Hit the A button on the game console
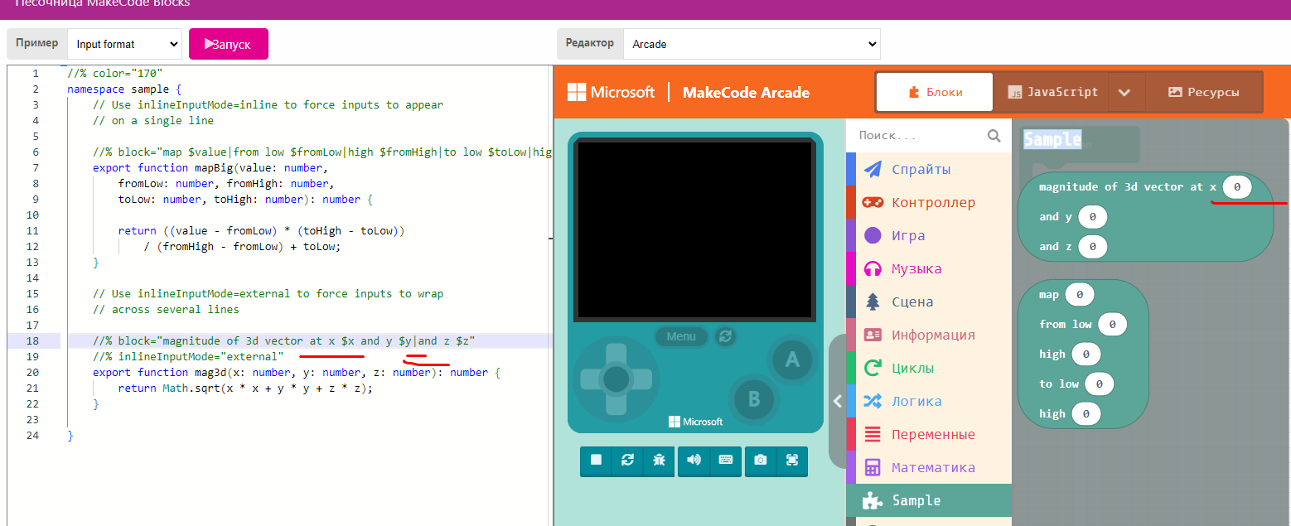1291x526 pixels. click(792, 359)
